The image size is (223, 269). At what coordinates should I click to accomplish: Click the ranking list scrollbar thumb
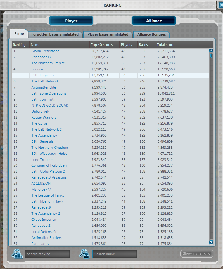tap(212, 56)
